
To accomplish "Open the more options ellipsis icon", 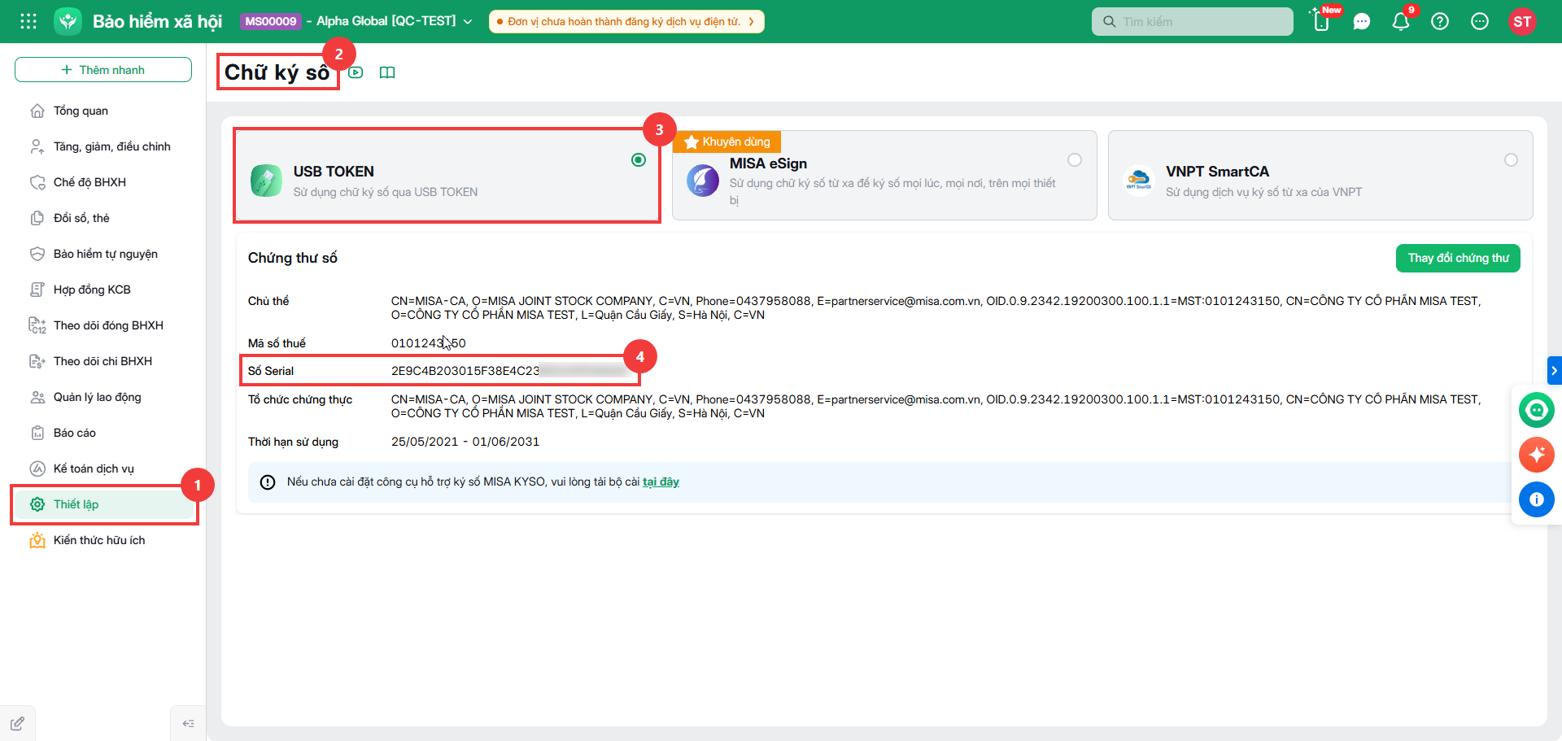I will tap(1480, 21).
